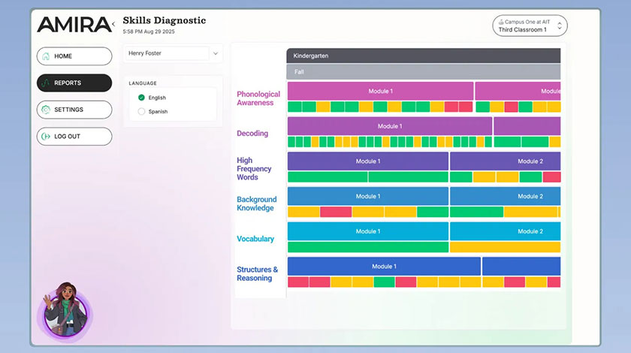Viewport: 631px width, 353px height.
Task: Click the Kindergarten grade header
Action: pos(424,56)
